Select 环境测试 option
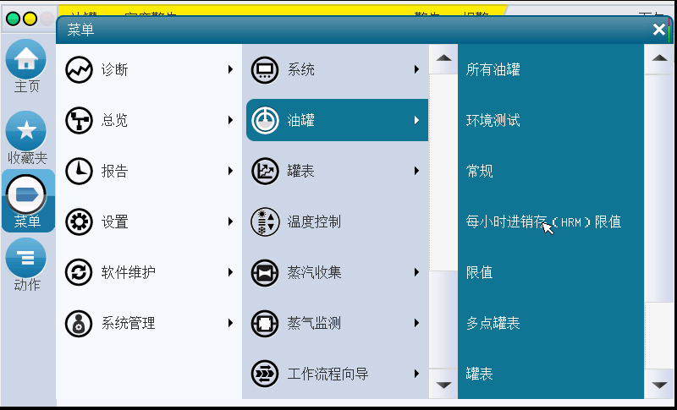 click(x=493, y=121)
